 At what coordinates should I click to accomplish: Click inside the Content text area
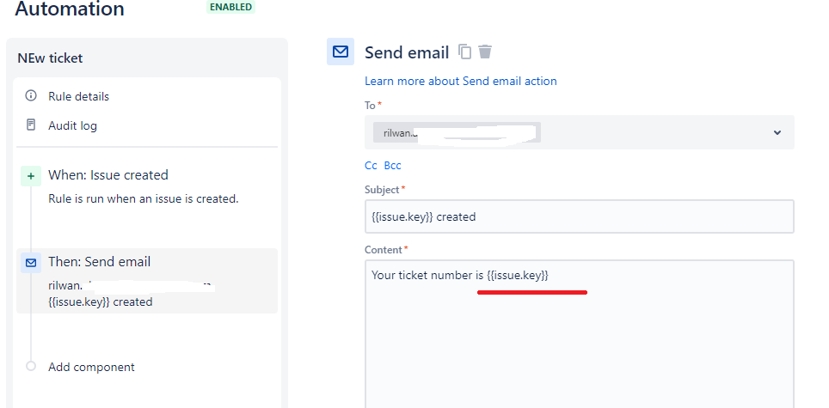point(580,333)
